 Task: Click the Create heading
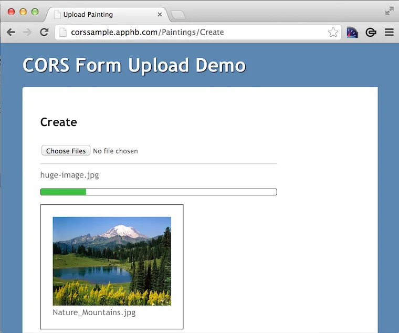[58, 122]
